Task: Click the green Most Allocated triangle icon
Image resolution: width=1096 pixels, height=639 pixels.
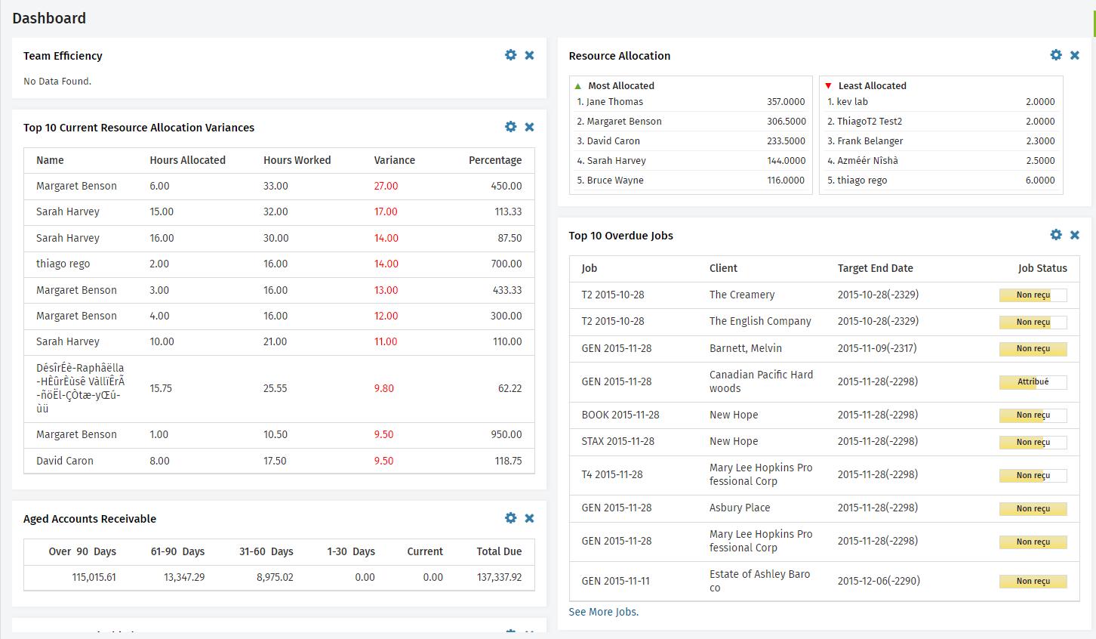Action: point(579,85)
